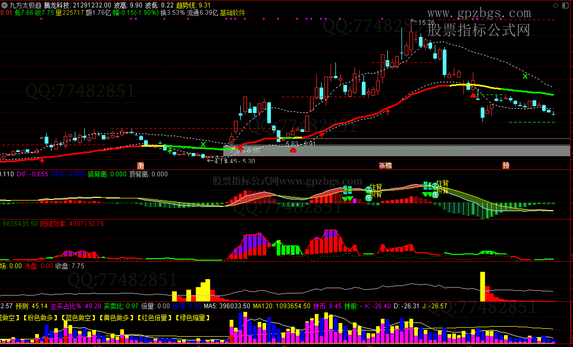Image resolution: width=573 pixels, height=347 pixels.
Task: Click the red triangle inside the gray zone
Action: point(293,150)
